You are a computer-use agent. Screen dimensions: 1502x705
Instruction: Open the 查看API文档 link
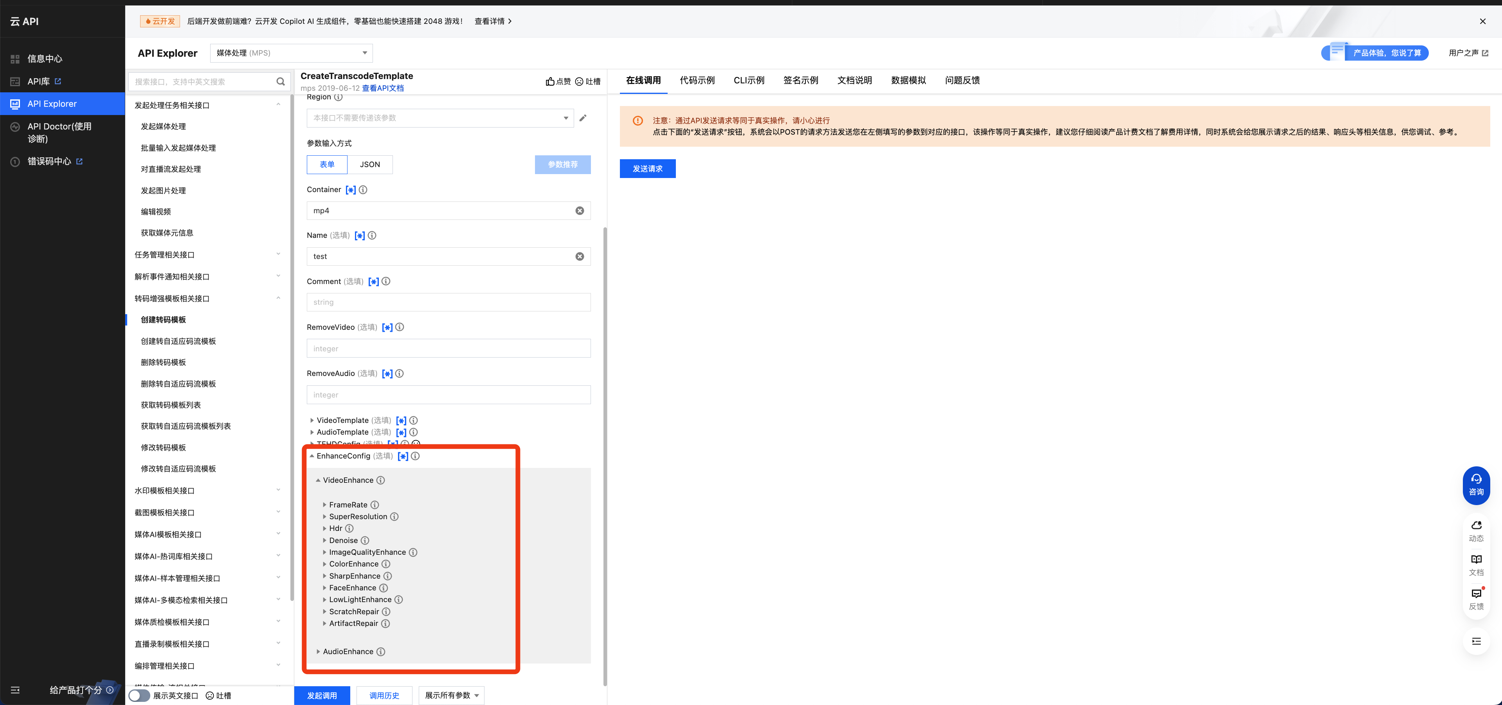pyautogui.click(x=382, y=88)
